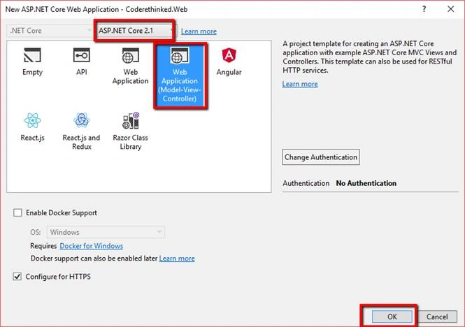Choose the API template icon

[81, 54]
